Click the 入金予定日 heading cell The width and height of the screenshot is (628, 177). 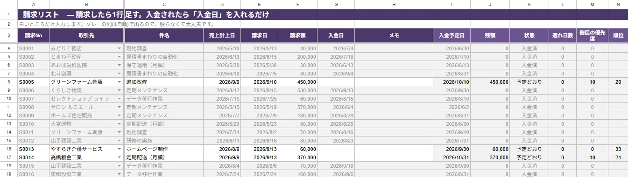pos(452,35)
